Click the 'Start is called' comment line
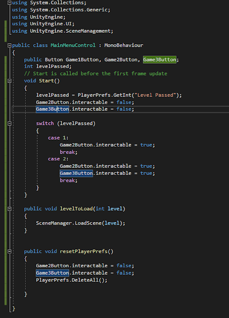 [x=96, y=74]
